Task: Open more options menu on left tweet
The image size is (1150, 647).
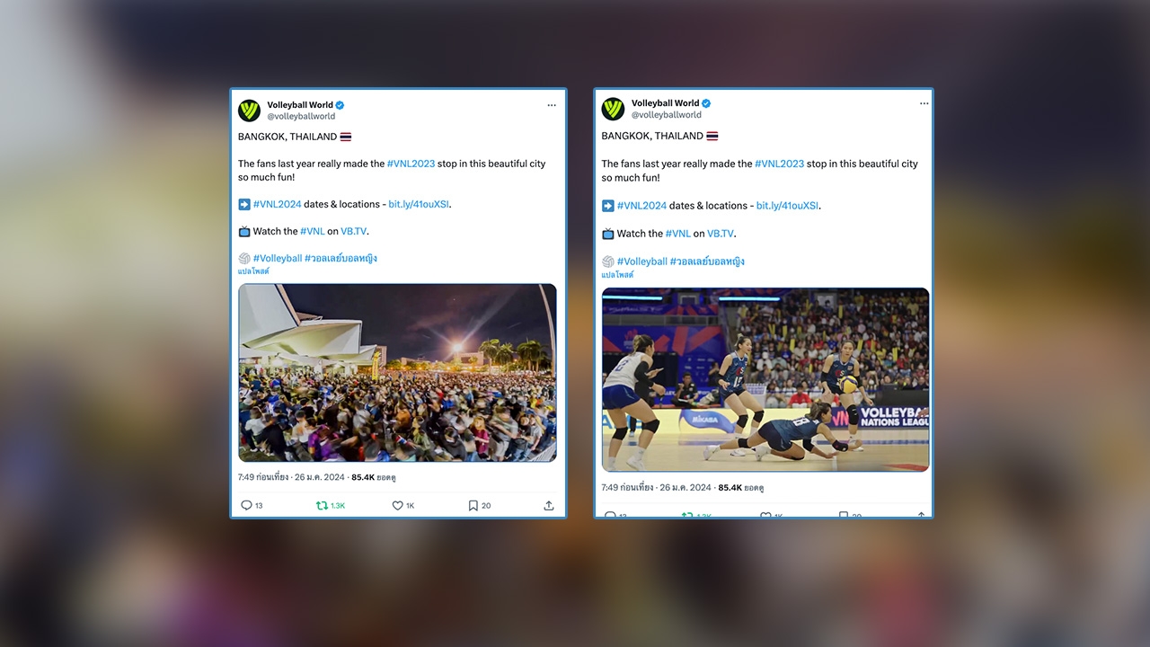Action: (552, 105)
